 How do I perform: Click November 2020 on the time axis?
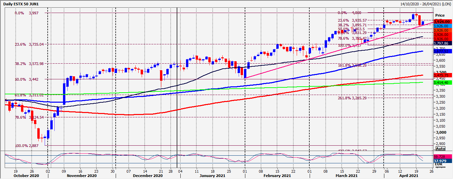(82, 175)
